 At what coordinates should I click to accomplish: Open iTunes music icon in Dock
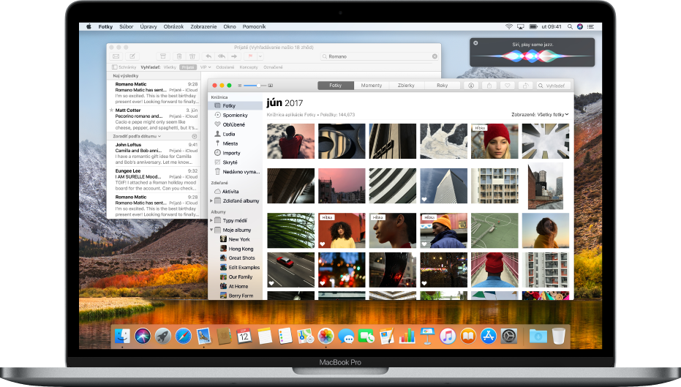click(x=448, y=337)
